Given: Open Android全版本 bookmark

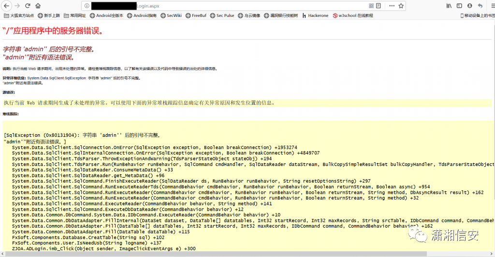Looking at the screenshot, I should [107, 15].
